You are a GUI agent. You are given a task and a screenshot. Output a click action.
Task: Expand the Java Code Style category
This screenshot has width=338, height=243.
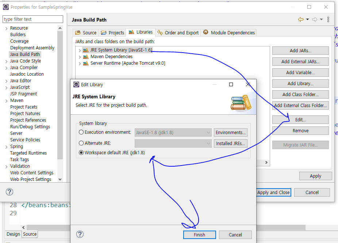click(6, 61)
